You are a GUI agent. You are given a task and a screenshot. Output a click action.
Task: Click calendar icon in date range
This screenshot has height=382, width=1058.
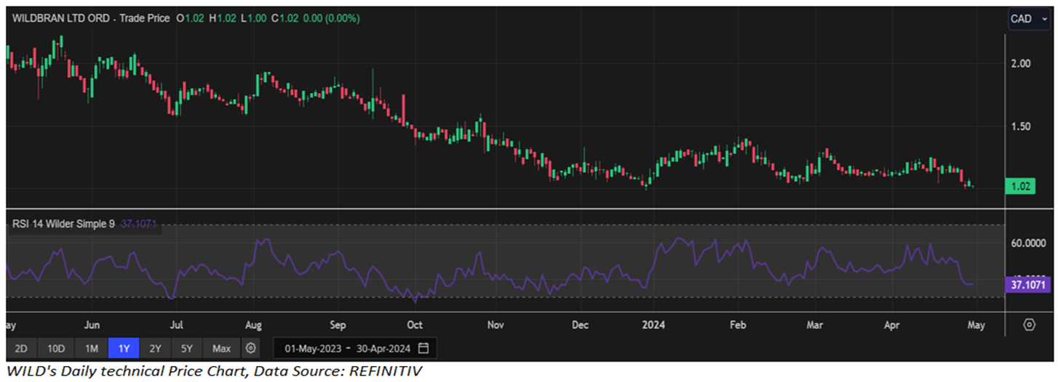(424, 348)
